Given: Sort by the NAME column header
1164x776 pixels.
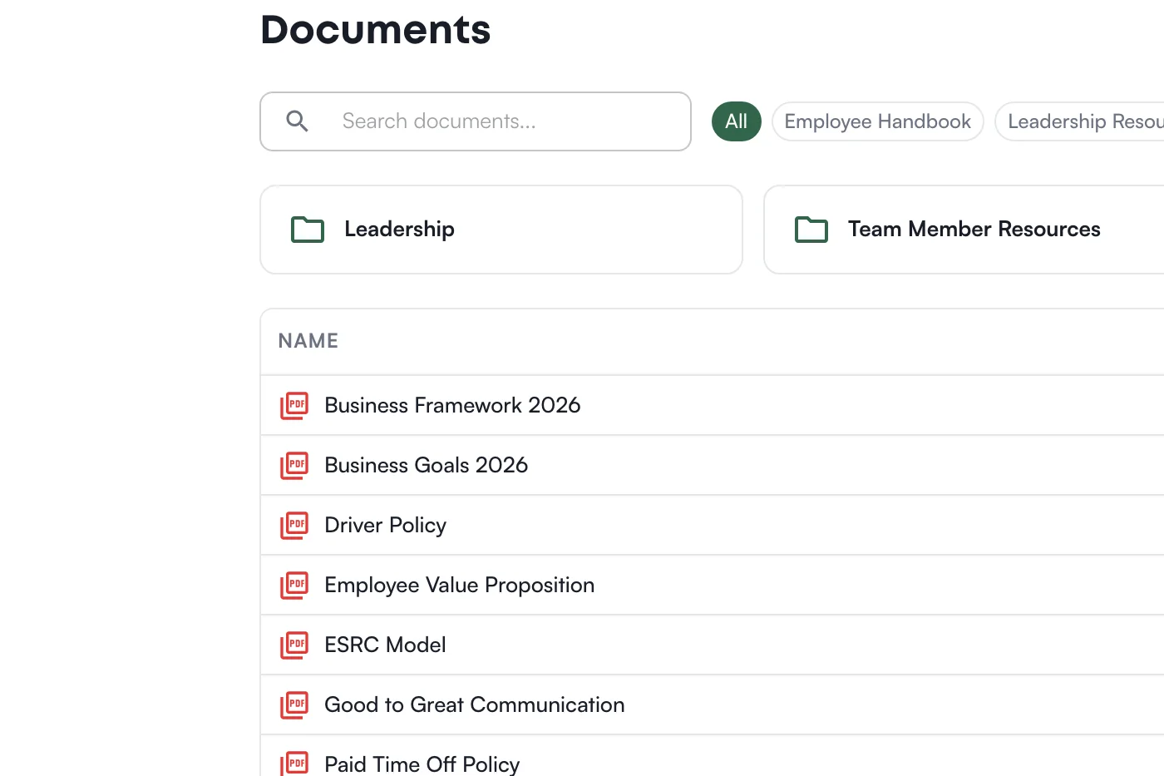Looking at the screenshot, I should click(x=308, y=341).
